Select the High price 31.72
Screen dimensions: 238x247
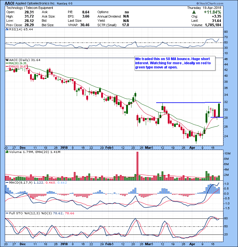coord(29,16)
